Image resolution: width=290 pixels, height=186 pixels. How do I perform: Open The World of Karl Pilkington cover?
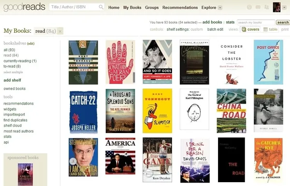[x=194, y=109]
